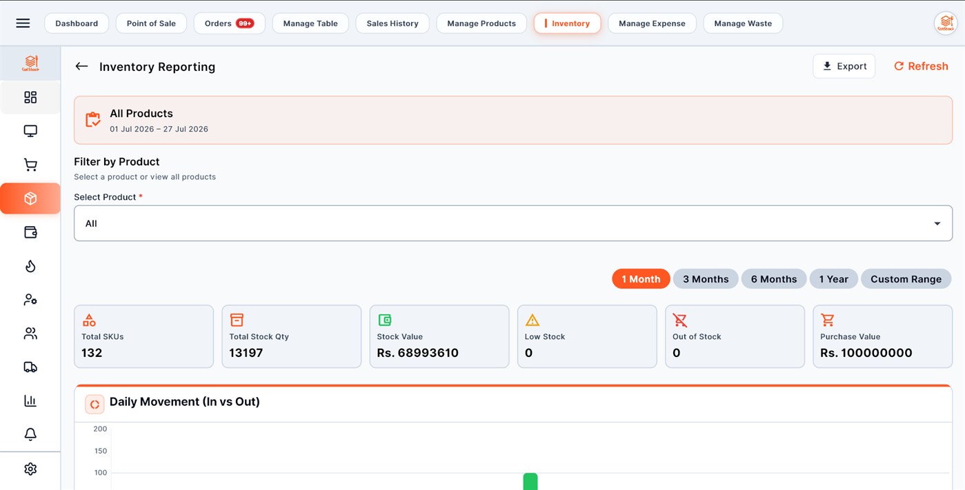This screenshot has height=490, width=965.
Task: Open the Manage Expense tab
Action: point(652,23)
